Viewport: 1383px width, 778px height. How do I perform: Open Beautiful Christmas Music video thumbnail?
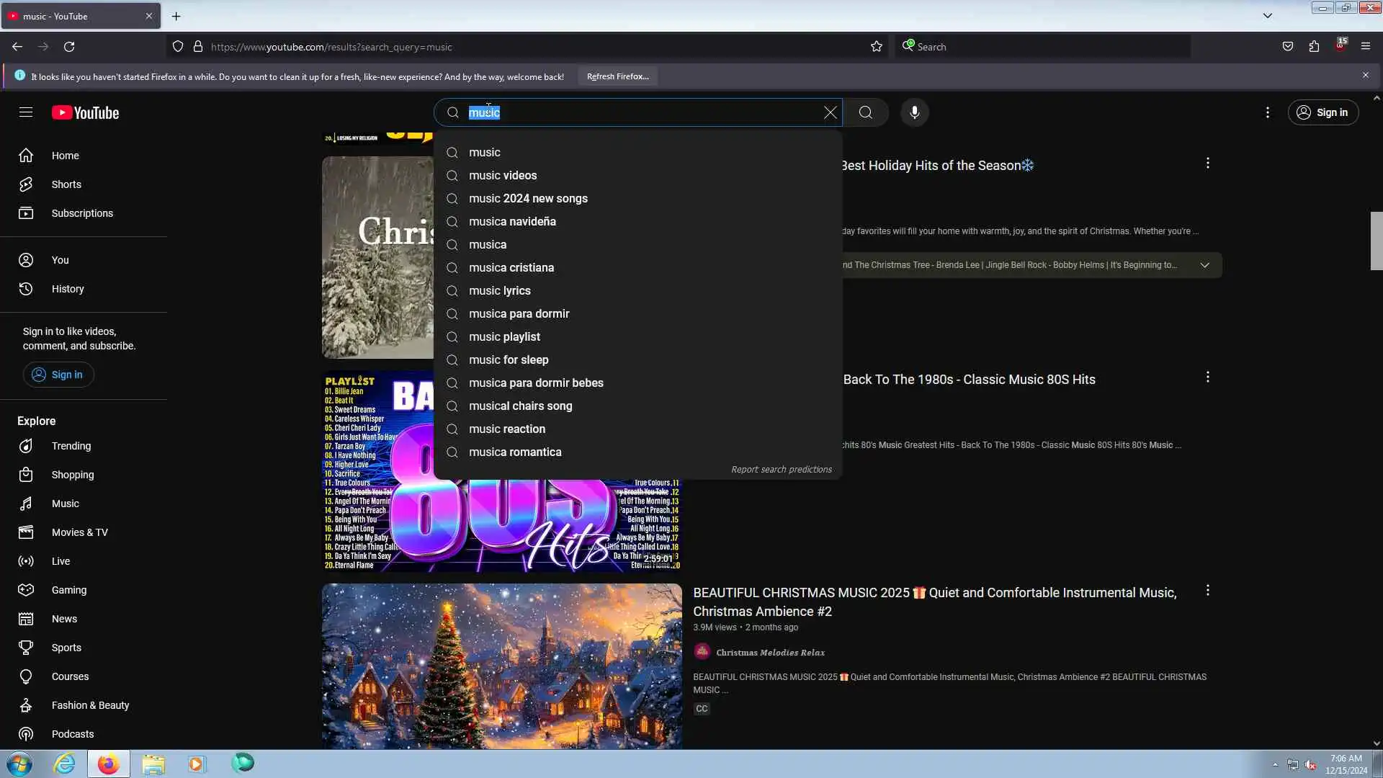point(501,666)
